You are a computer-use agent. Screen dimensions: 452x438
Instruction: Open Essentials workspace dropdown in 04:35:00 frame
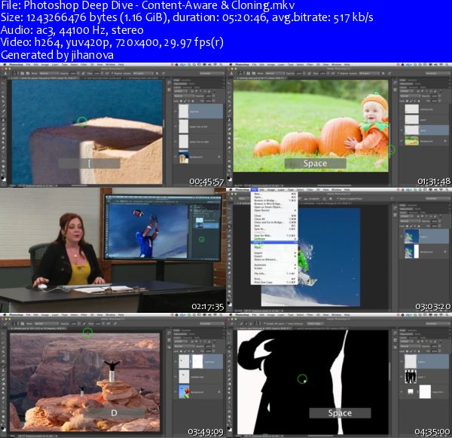coord(438,323)
